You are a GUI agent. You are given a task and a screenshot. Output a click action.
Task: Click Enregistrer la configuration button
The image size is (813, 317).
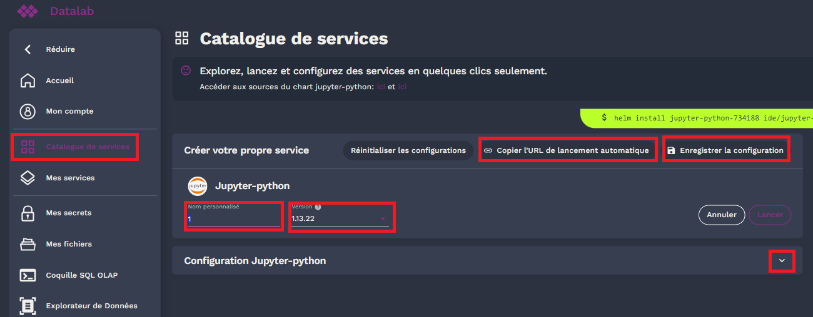pos(725,150)
